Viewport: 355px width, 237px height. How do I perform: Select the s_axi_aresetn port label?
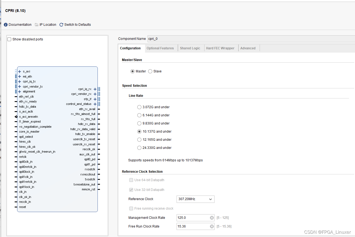29,117
